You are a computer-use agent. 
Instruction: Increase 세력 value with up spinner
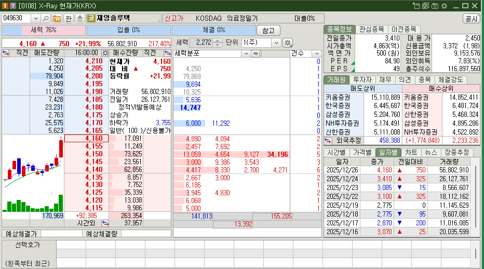(217, 41)
